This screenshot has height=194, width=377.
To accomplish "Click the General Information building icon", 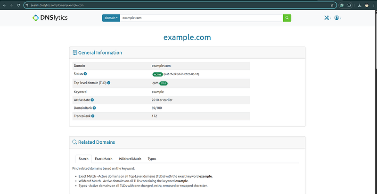I will coord(74,53).
